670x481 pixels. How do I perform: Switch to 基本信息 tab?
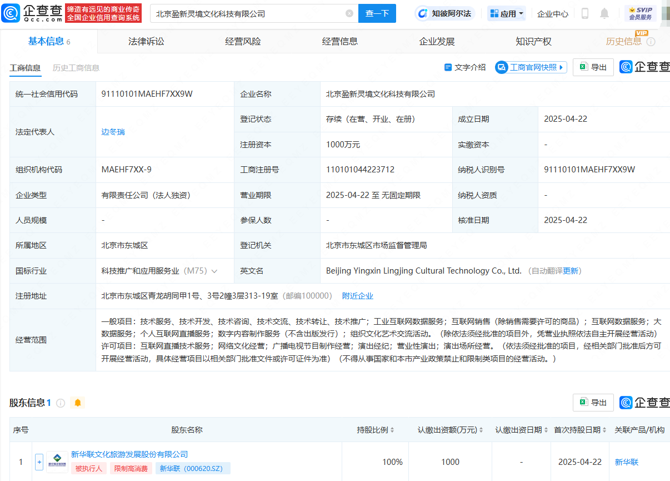point(49,41)
